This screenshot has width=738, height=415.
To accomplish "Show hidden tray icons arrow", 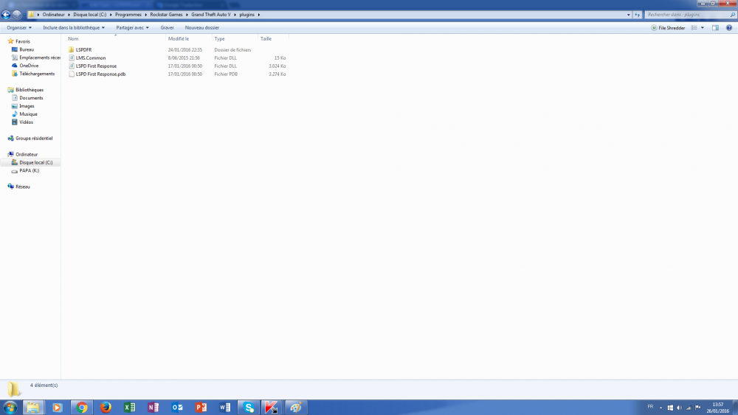I will 661,408.
